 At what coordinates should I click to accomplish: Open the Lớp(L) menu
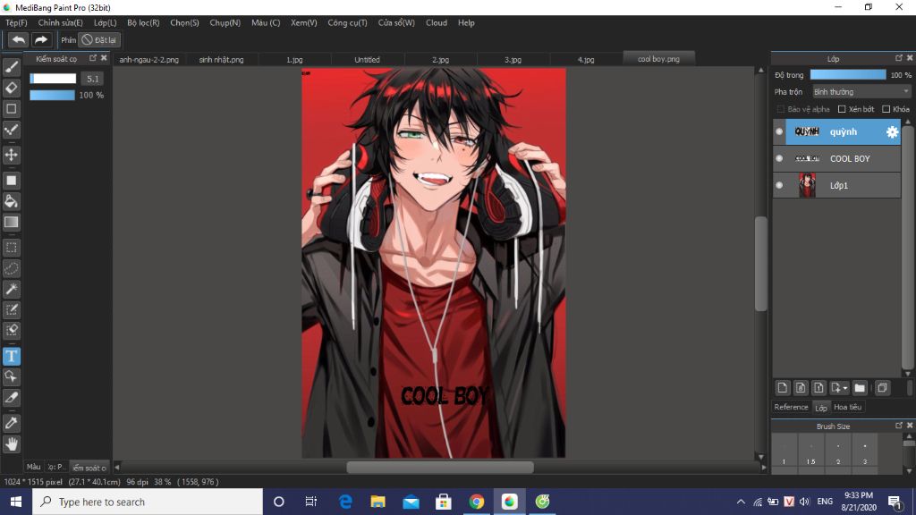106,22
